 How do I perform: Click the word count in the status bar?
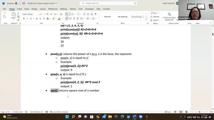pyautogui.click(x=17, y=112)
